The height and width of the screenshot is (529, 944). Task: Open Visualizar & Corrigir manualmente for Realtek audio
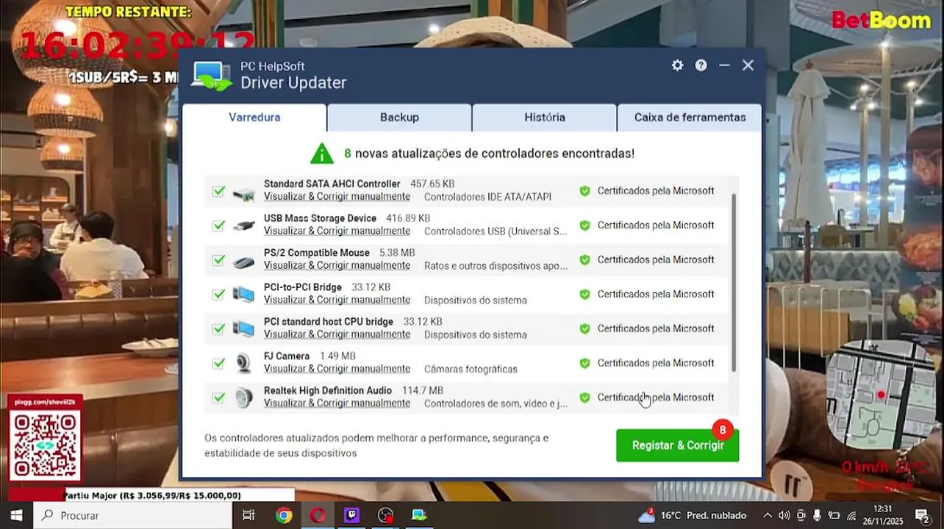click(337, 403)
